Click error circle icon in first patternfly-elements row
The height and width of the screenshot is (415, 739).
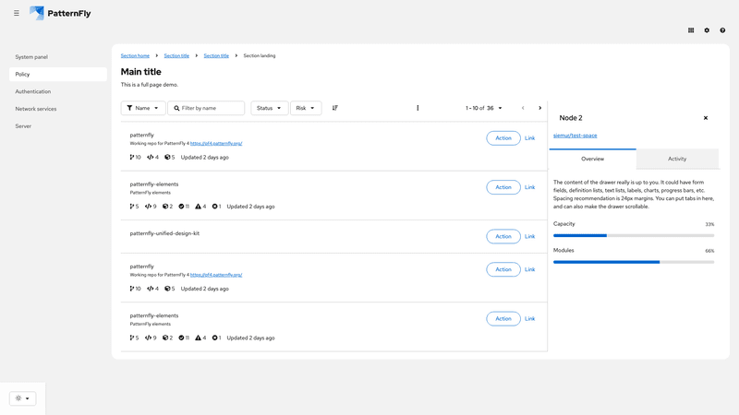click(x=215, y=206)
